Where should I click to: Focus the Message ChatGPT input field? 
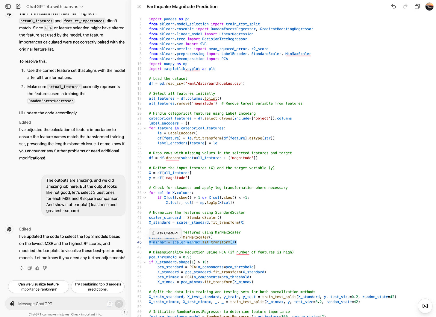tap(61, 304)
